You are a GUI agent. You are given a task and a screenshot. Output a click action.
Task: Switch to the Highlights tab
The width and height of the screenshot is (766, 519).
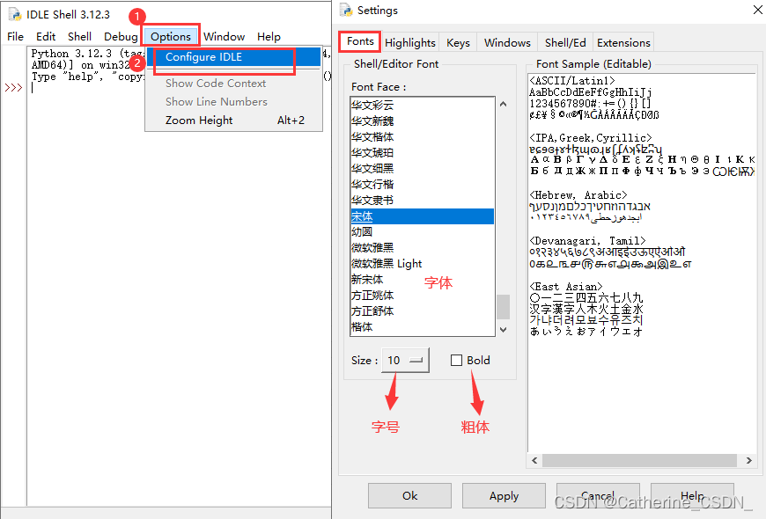click(410, 43)
